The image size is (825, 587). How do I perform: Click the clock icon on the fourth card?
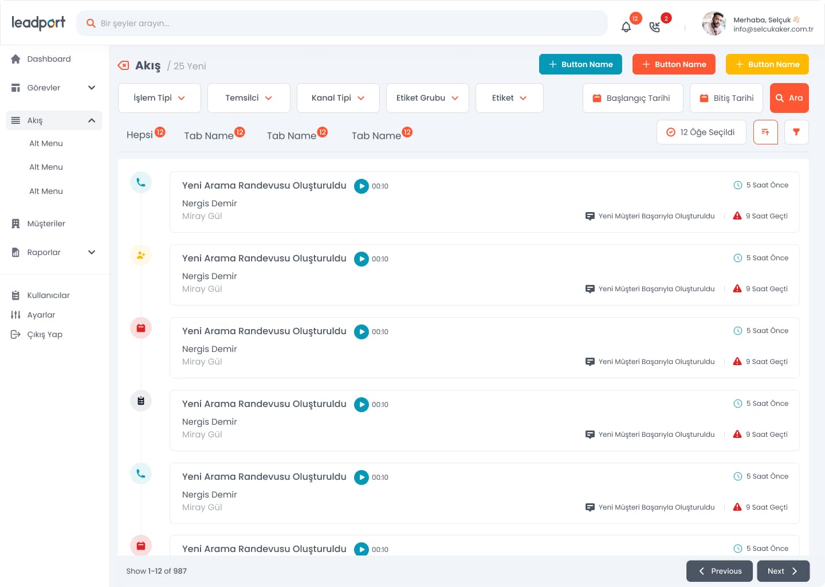tap(738, 404)
